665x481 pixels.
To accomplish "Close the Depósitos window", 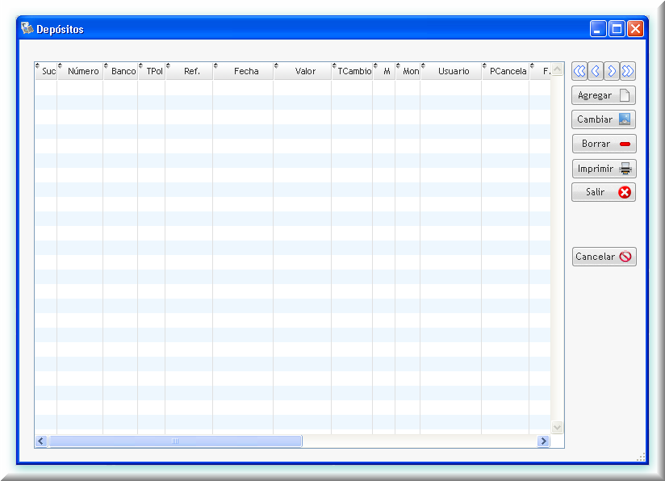I will click(635, 29).
